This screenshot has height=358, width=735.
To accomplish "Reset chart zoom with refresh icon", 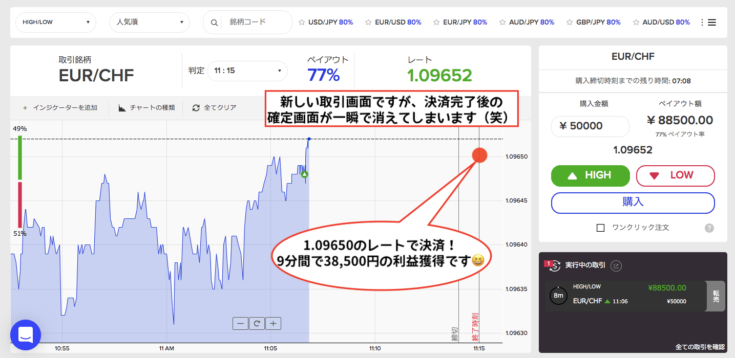I will point(257,323).
